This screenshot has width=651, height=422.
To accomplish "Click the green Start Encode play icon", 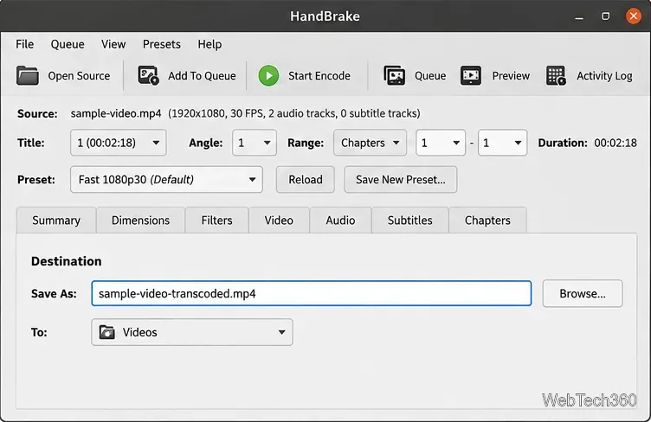I will [x=268, y=76].
